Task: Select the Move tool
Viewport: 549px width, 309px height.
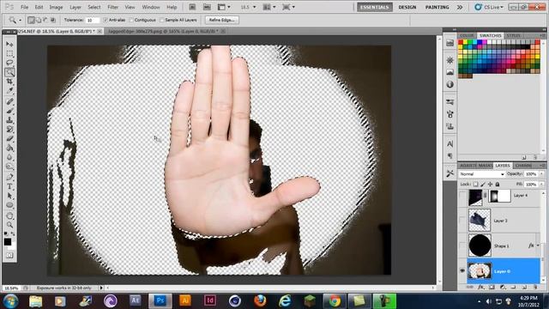Action: point(9,45)
